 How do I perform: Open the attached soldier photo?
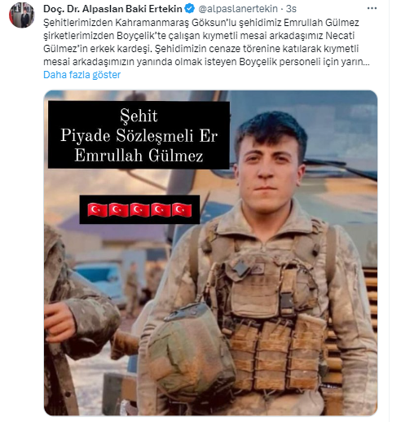[x=210, y=253]
